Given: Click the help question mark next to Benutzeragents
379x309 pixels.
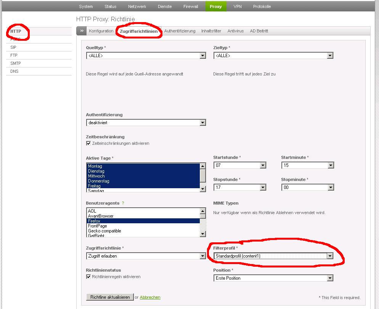Looking at the screenshot, I should [x=123, y=203].
